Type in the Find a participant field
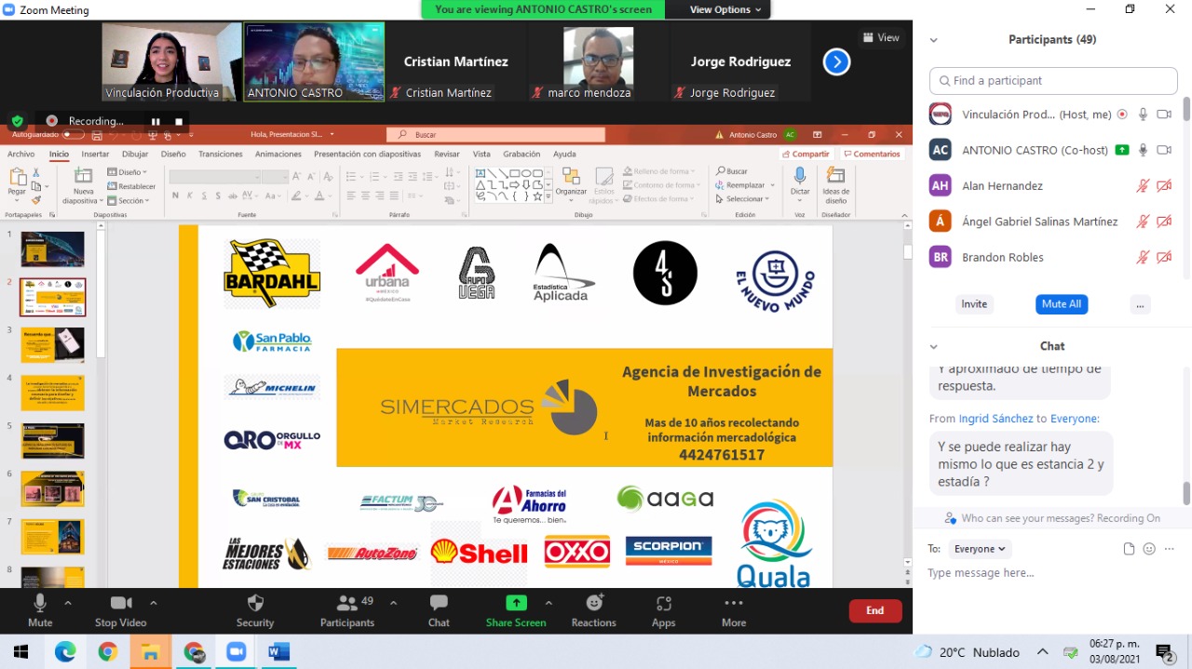Image resolution: width=1192 pixels, height=669 pixels. click(1053, 81)
